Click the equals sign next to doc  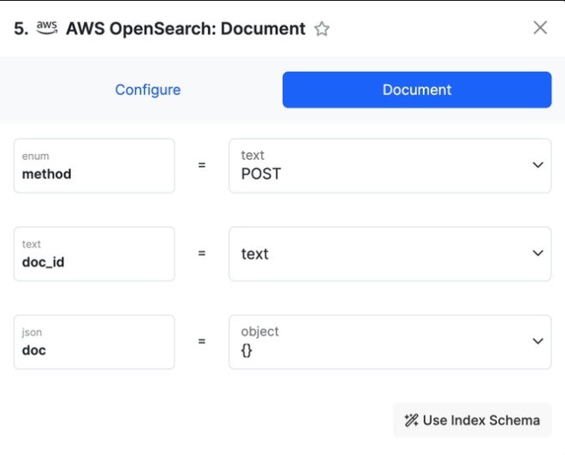point(202,341)
